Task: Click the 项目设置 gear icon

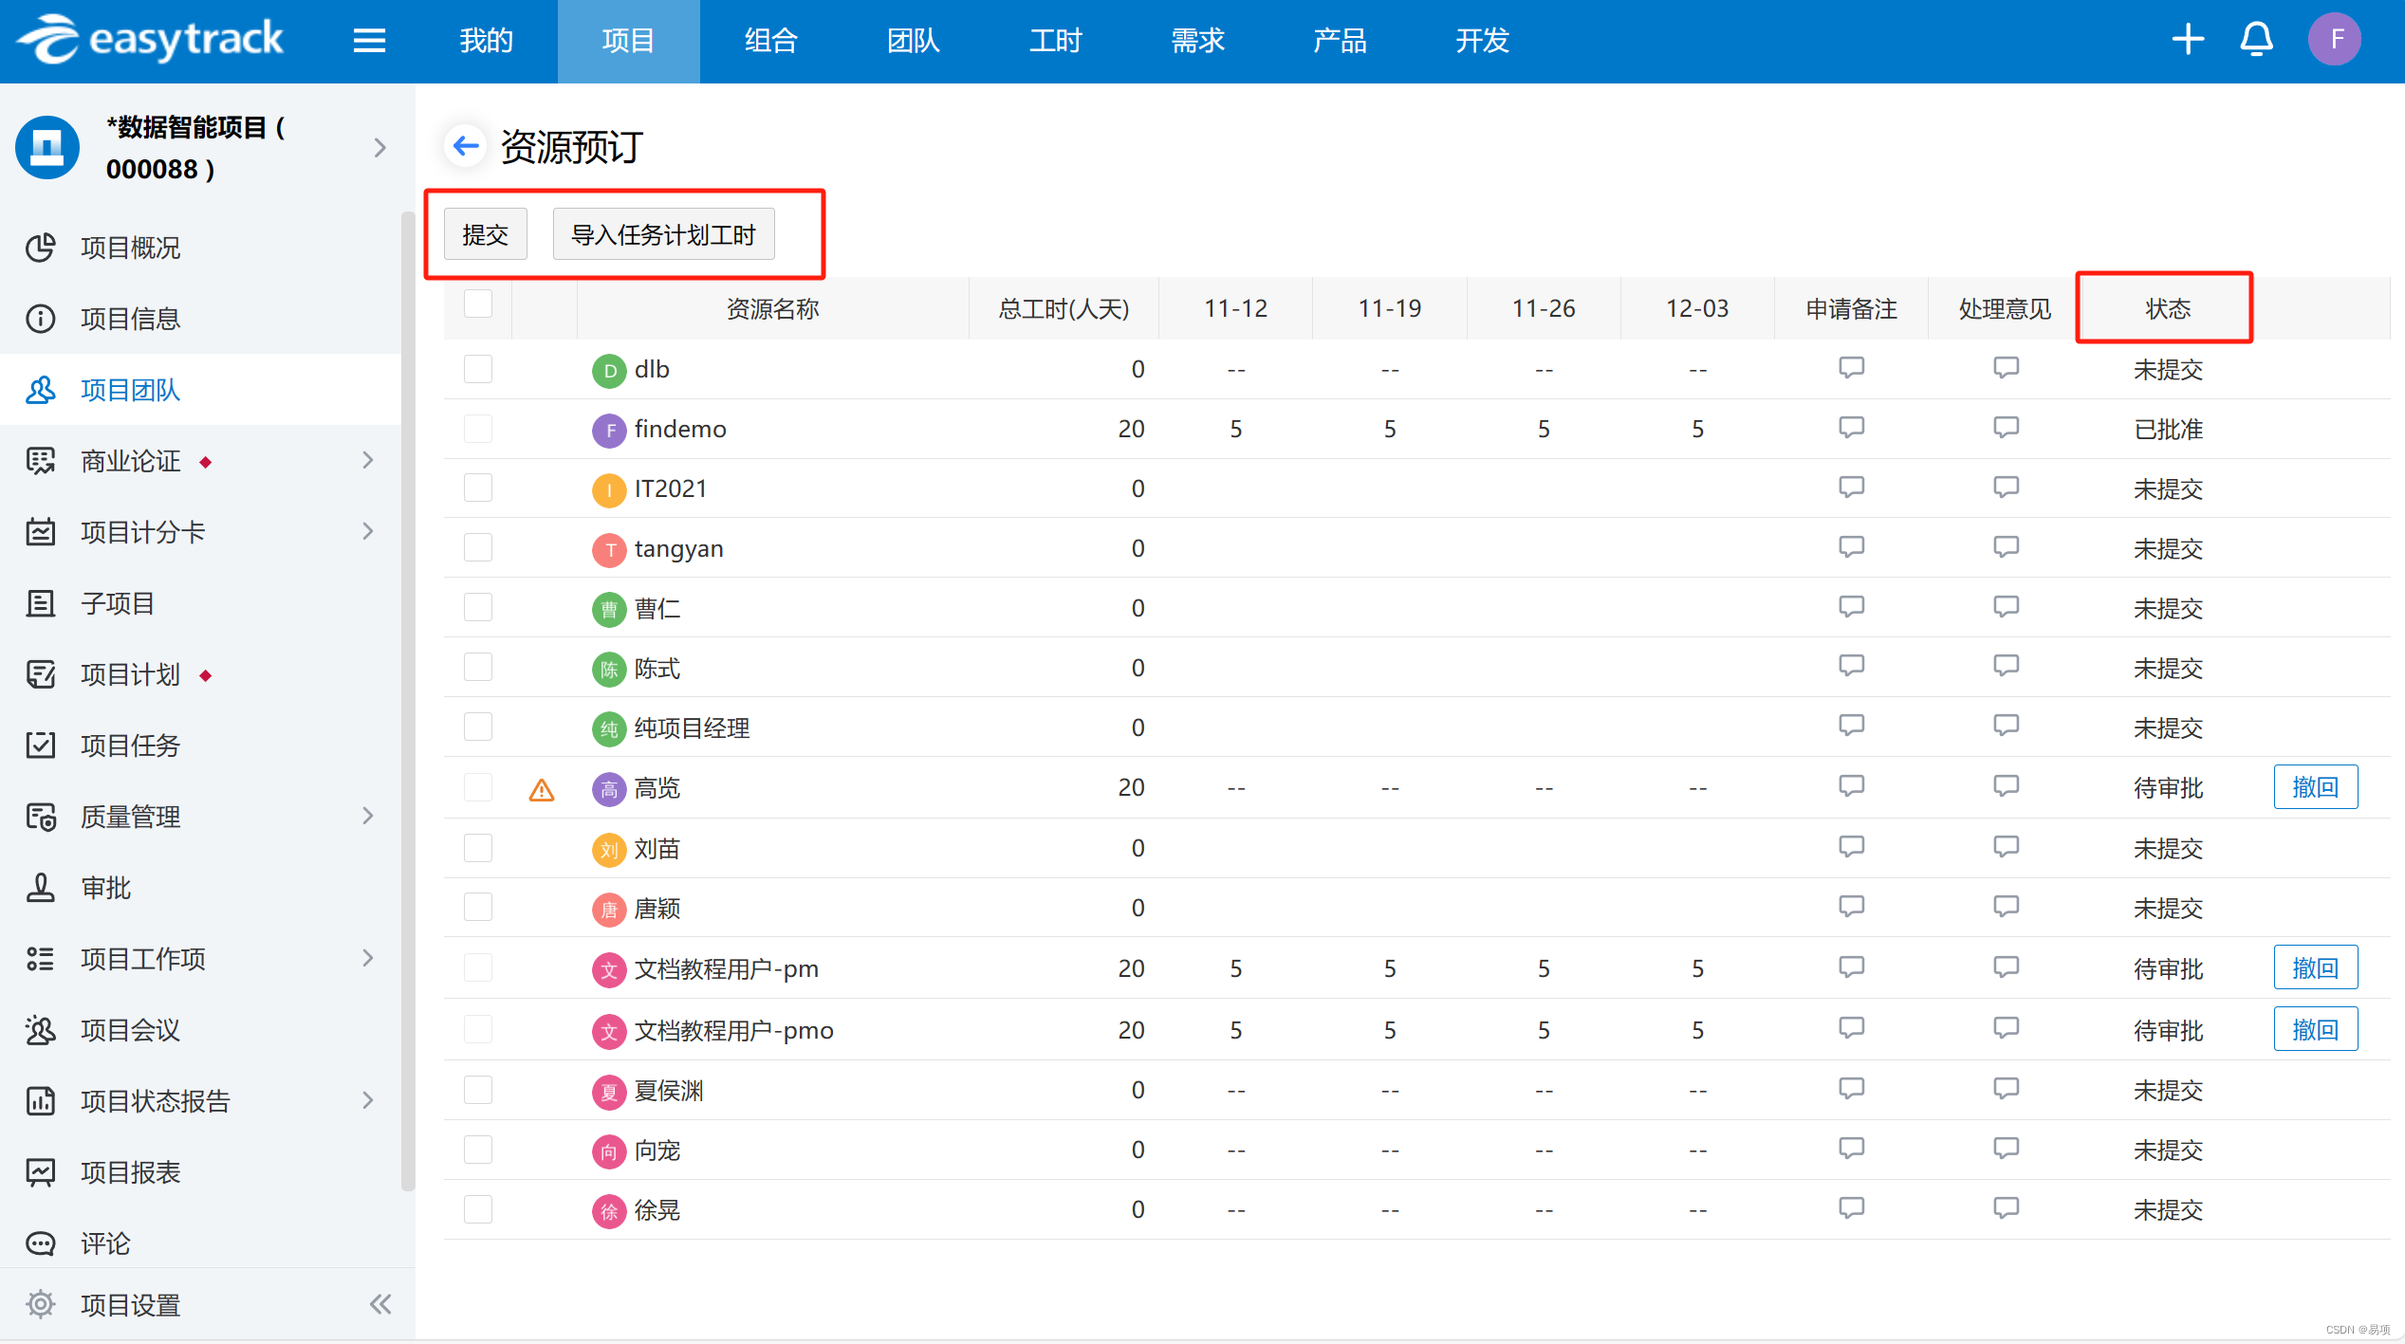Action: 41,1304
